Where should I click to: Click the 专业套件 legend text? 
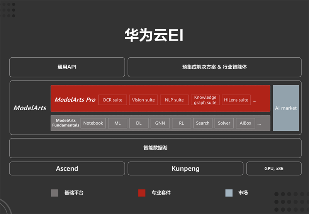click(161, 193)
